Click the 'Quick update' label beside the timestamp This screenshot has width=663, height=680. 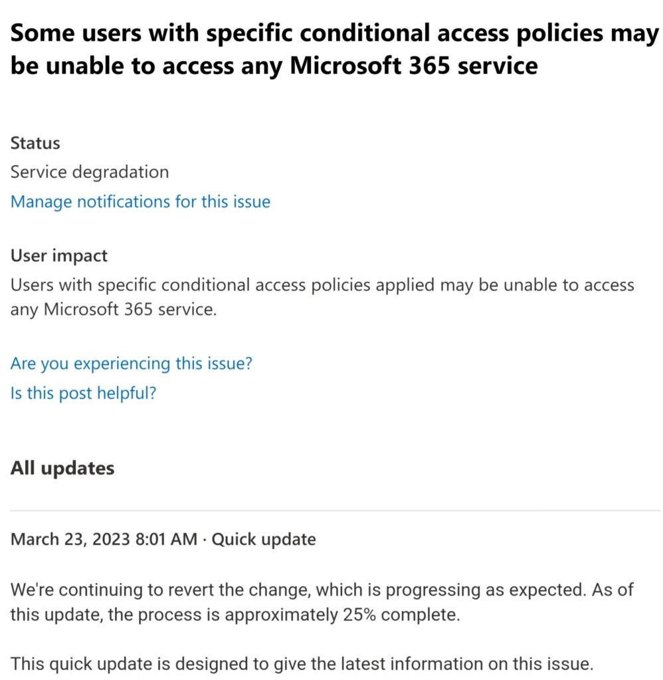(x=264, y=539)
